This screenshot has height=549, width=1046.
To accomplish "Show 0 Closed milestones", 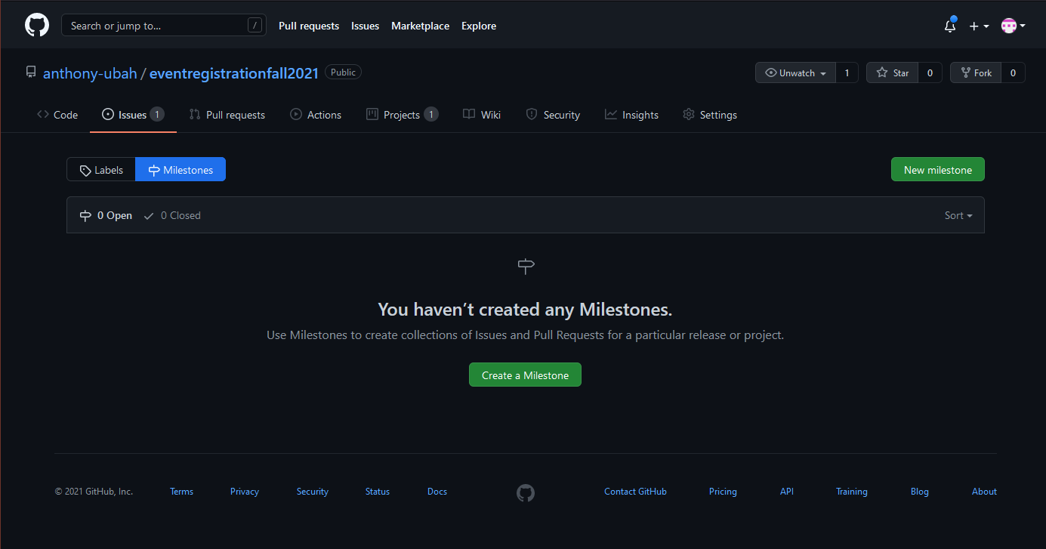I will (x=173, y=216).
